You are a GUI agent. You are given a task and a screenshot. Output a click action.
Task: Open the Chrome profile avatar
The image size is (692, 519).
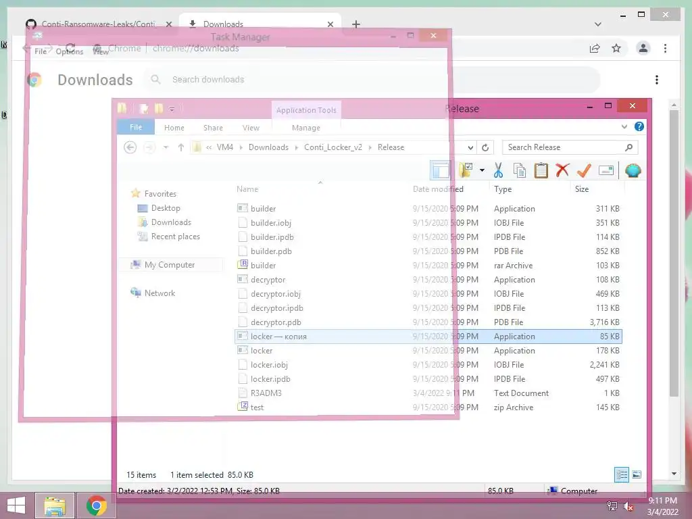[x=643, y=49]
